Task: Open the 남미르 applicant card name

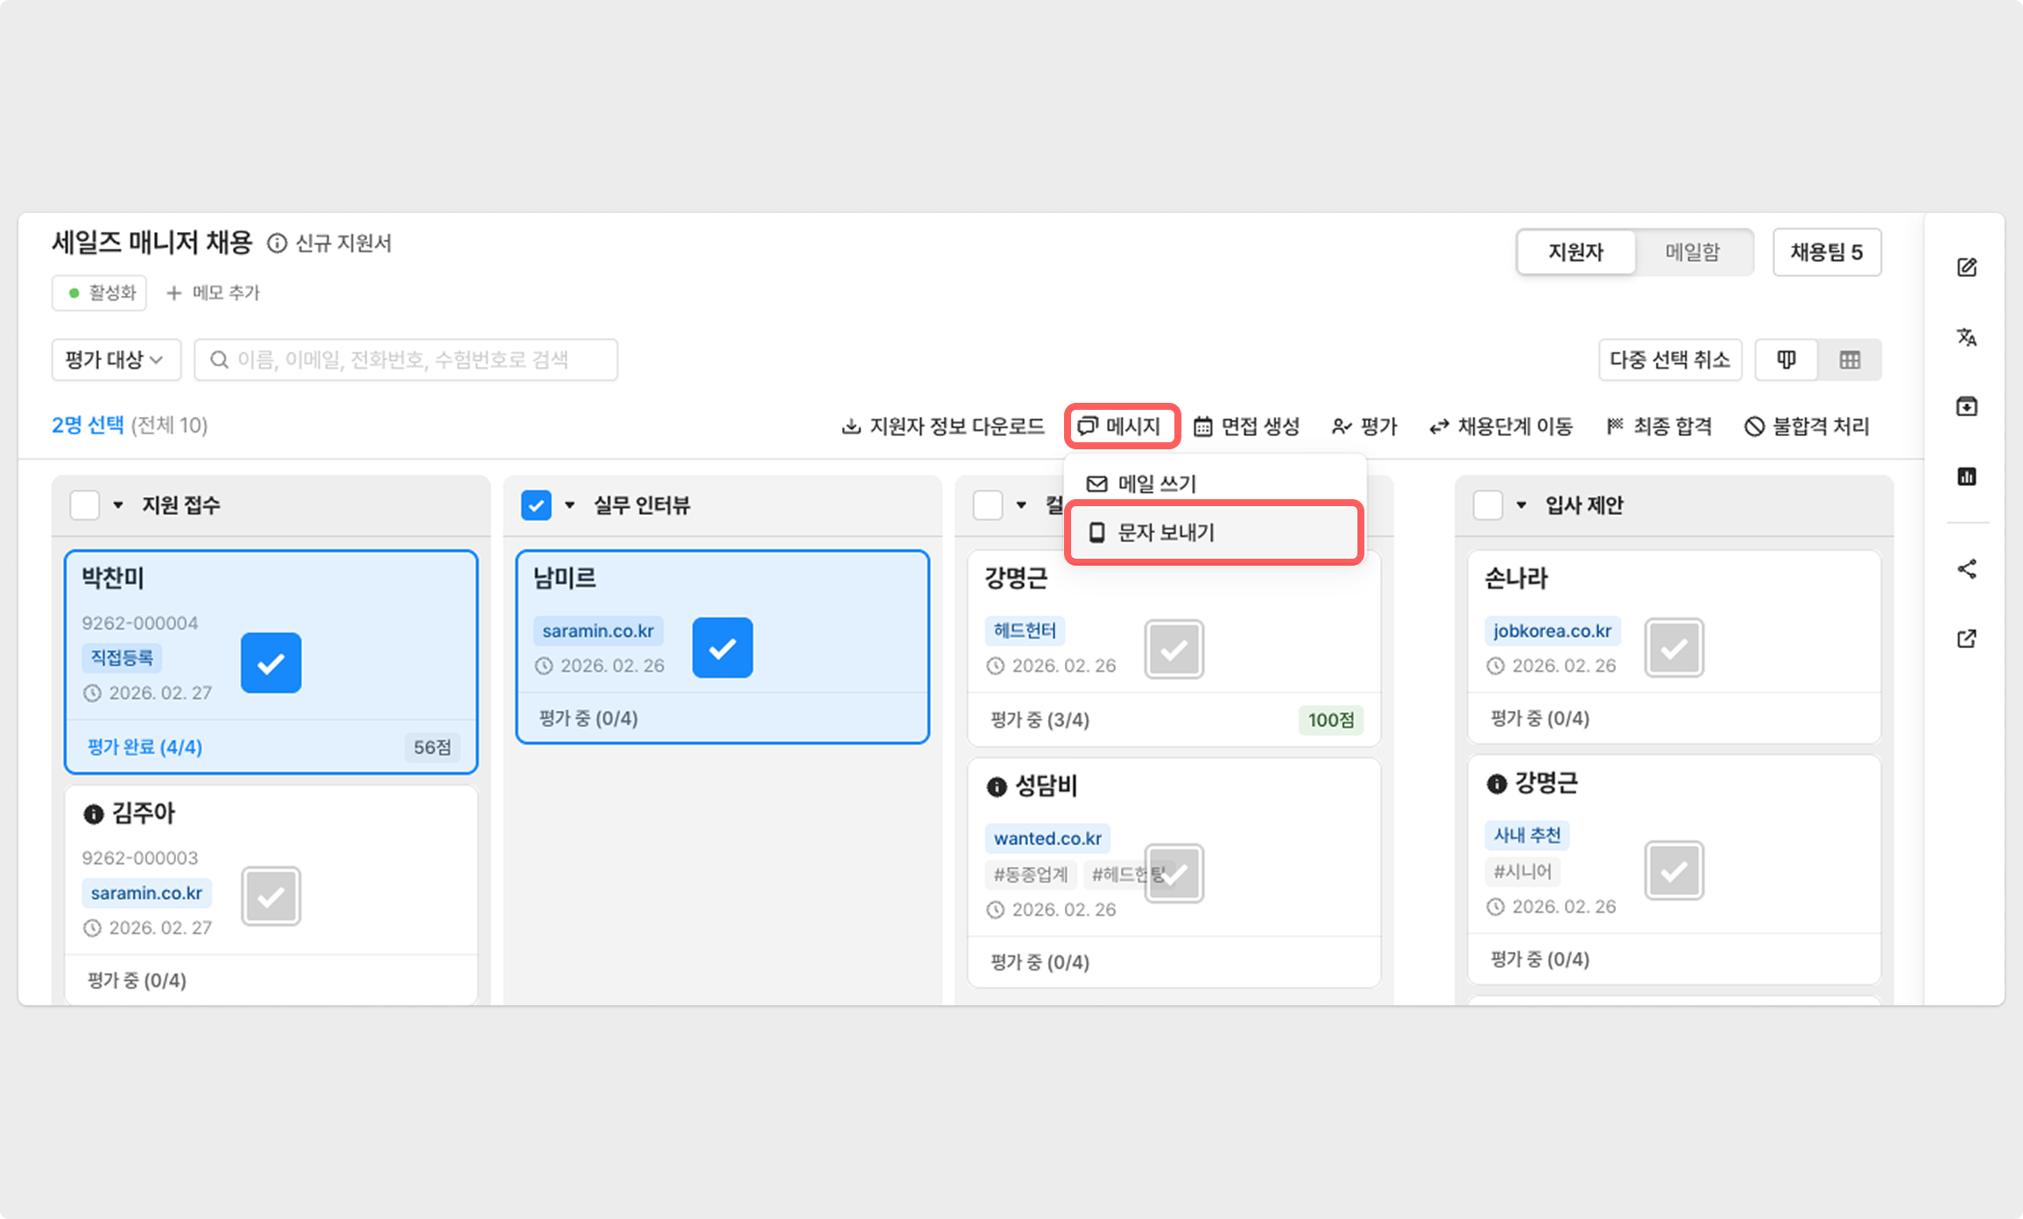Action: (x=565, y=578)
